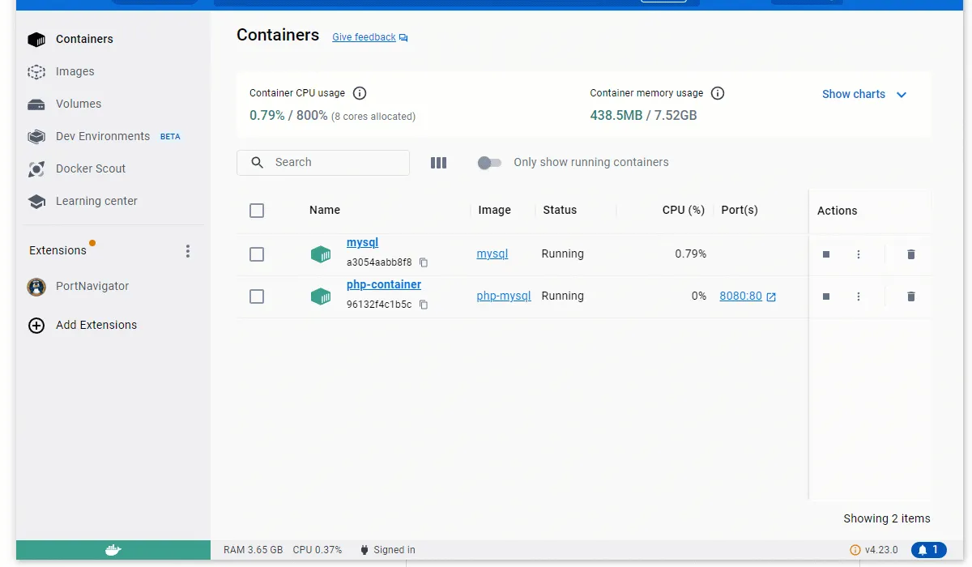Viewport: 972px width, 567px height.
Task: Open the Extensions overflow menu
Action: coord(188,251)
